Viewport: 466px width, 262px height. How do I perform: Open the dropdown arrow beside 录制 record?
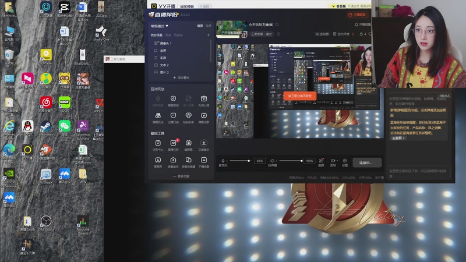click(337, 161)
